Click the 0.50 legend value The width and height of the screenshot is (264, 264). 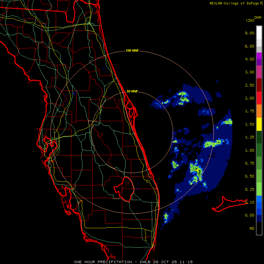click(x=250, y=176)
